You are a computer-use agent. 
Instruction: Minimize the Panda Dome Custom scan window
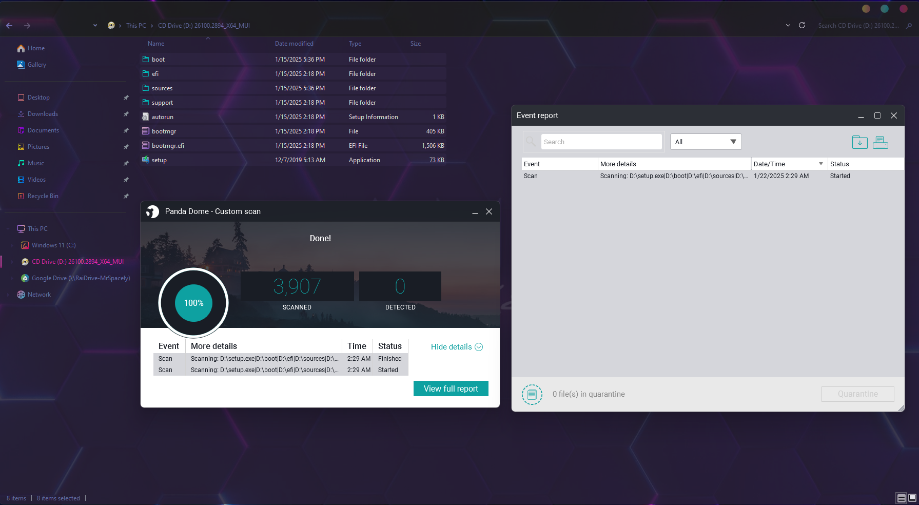[x=475, y=212]
